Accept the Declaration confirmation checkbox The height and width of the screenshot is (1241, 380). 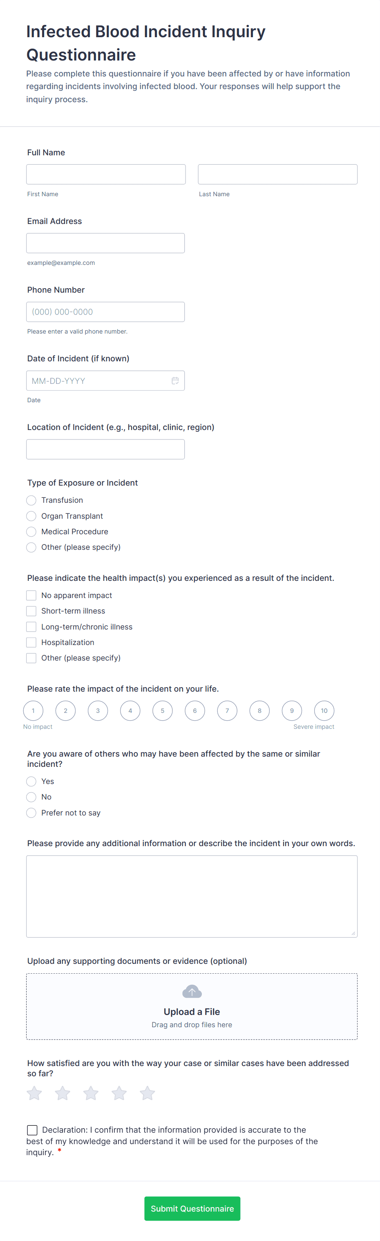32,1130
